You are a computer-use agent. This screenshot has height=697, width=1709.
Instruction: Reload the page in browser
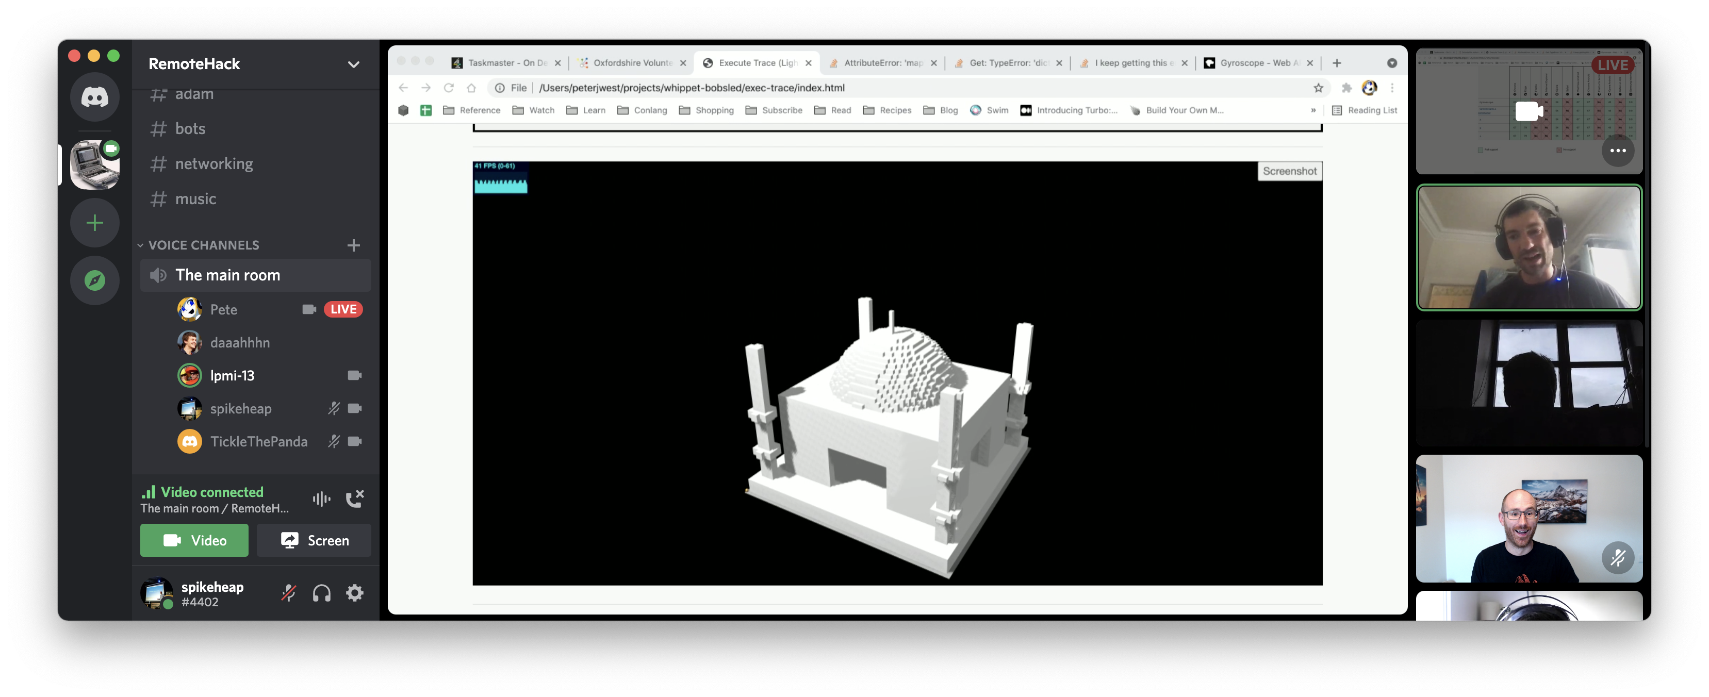click(x=449, y=88)
